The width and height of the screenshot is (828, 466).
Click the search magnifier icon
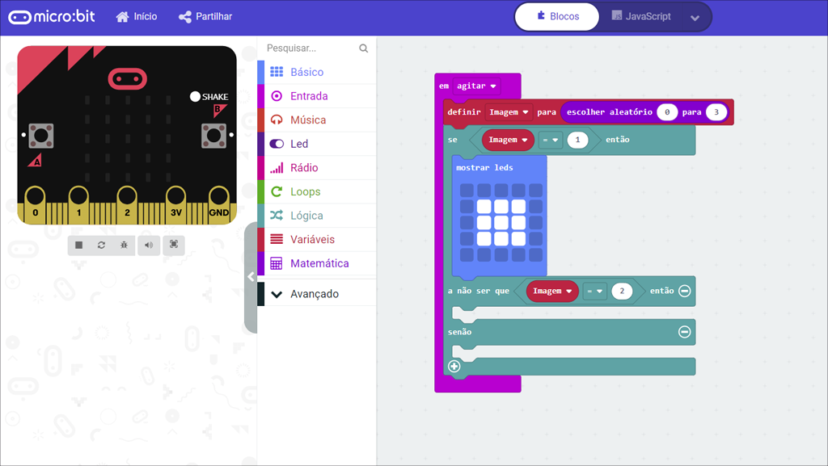point(363,48)
